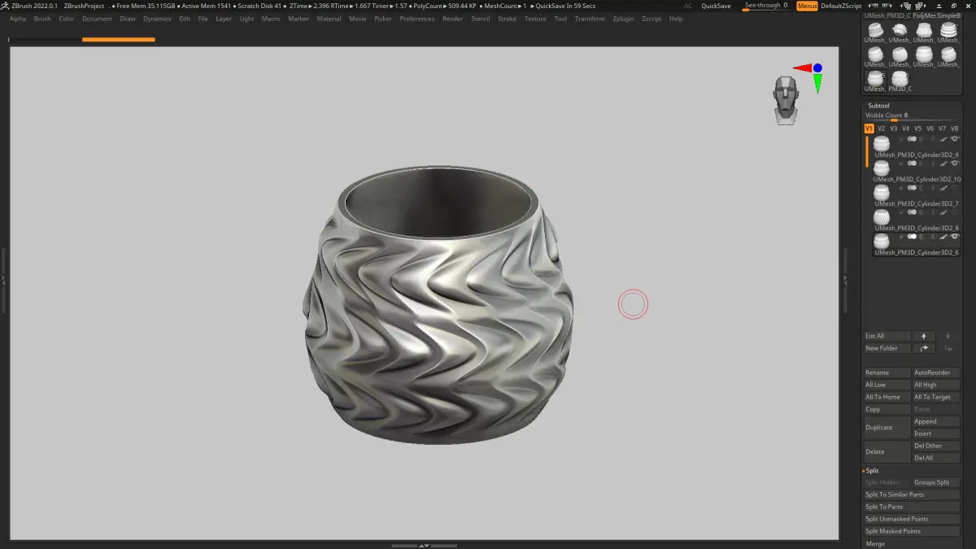976x549 pixels.
Task: Activate the V5 visibility set
Action: point(917,129)
